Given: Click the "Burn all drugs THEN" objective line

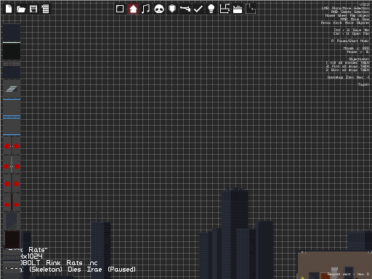Looking at the screenshot, I should click(347, 70).
